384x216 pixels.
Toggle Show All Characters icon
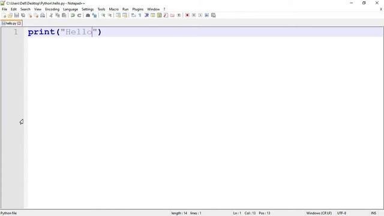coord(140,15)
